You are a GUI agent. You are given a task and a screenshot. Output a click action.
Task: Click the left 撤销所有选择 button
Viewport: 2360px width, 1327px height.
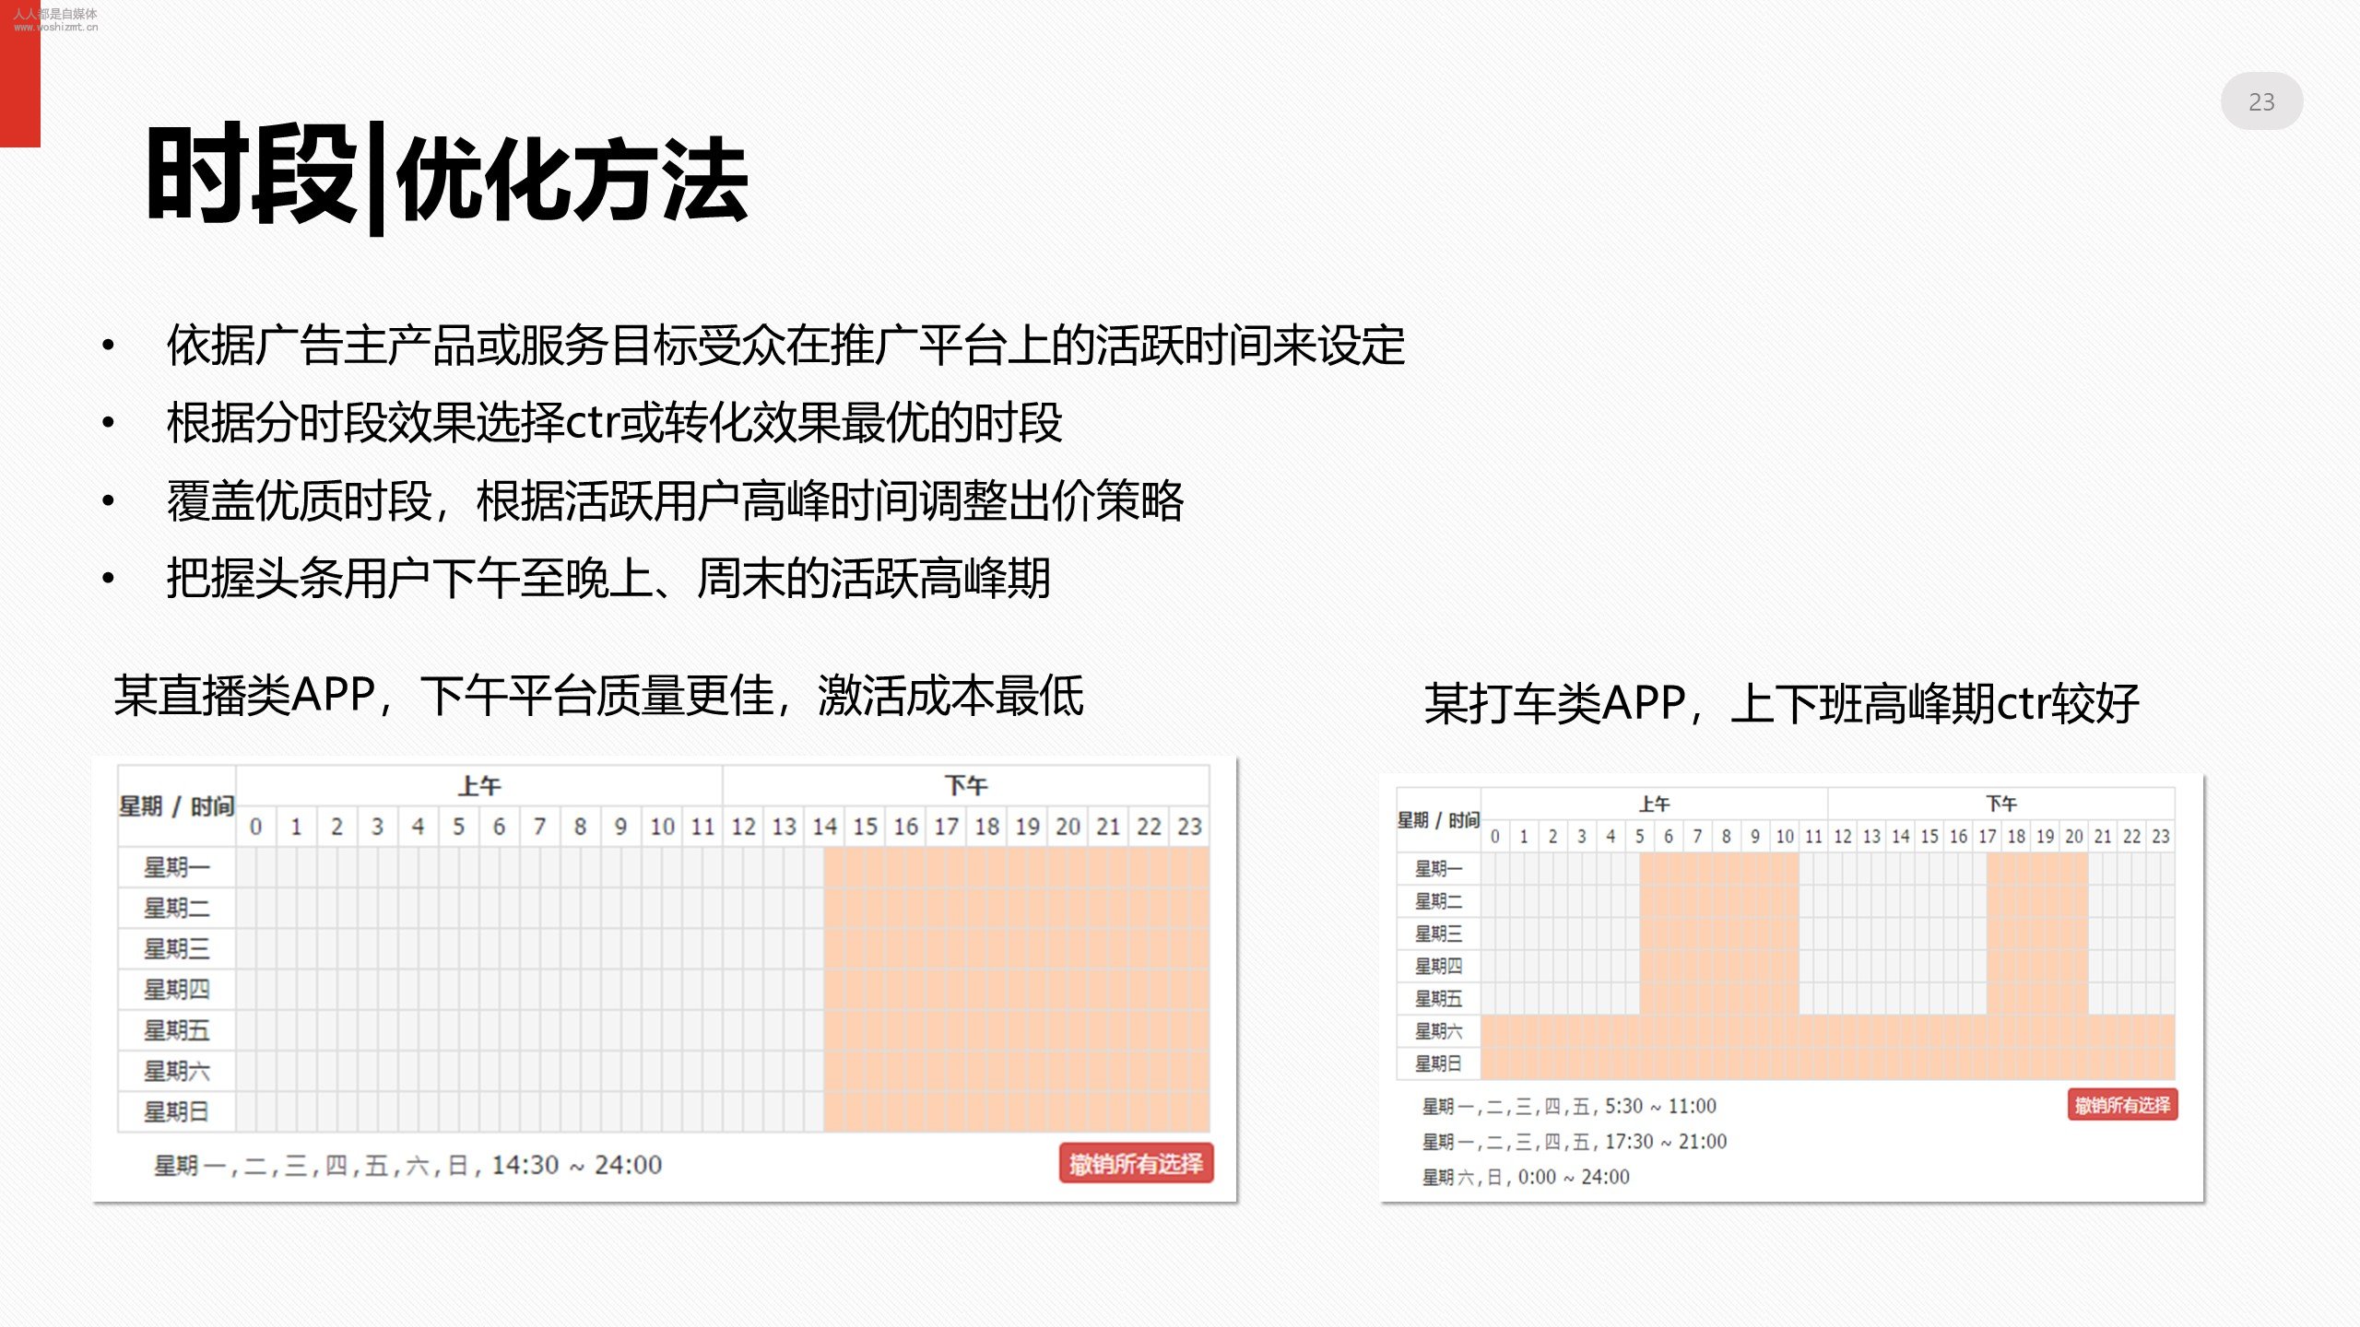(1136, 1164)
